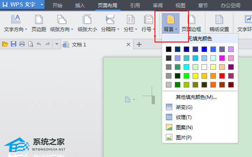The width and height of the screenshot is (252, 157).
Task: Click the print icon in quick toolbar
Action: coord(22,44)
